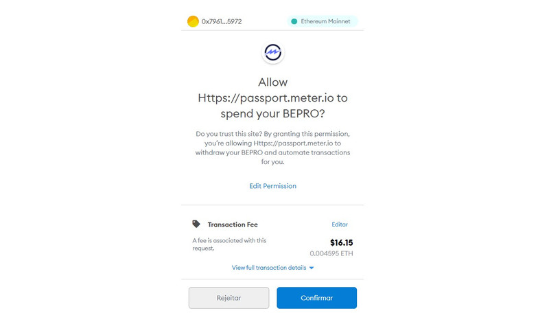
Task: Click the 'Ethereum Mainnet' label text
Action: click(x=326, y=21)
